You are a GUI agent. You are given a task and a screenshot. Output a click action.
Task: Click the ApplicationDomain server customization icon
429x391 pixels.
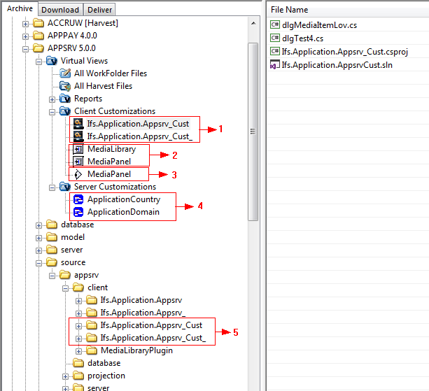point(78,212)
